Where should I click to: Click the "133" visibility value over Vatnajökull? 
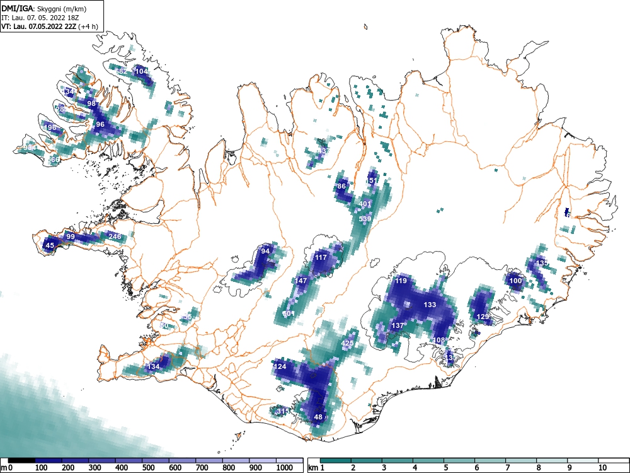(430, 305)
